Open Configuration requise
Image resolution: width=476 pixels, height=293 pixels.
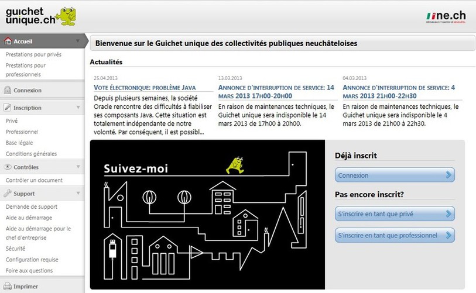click(32, 260)
